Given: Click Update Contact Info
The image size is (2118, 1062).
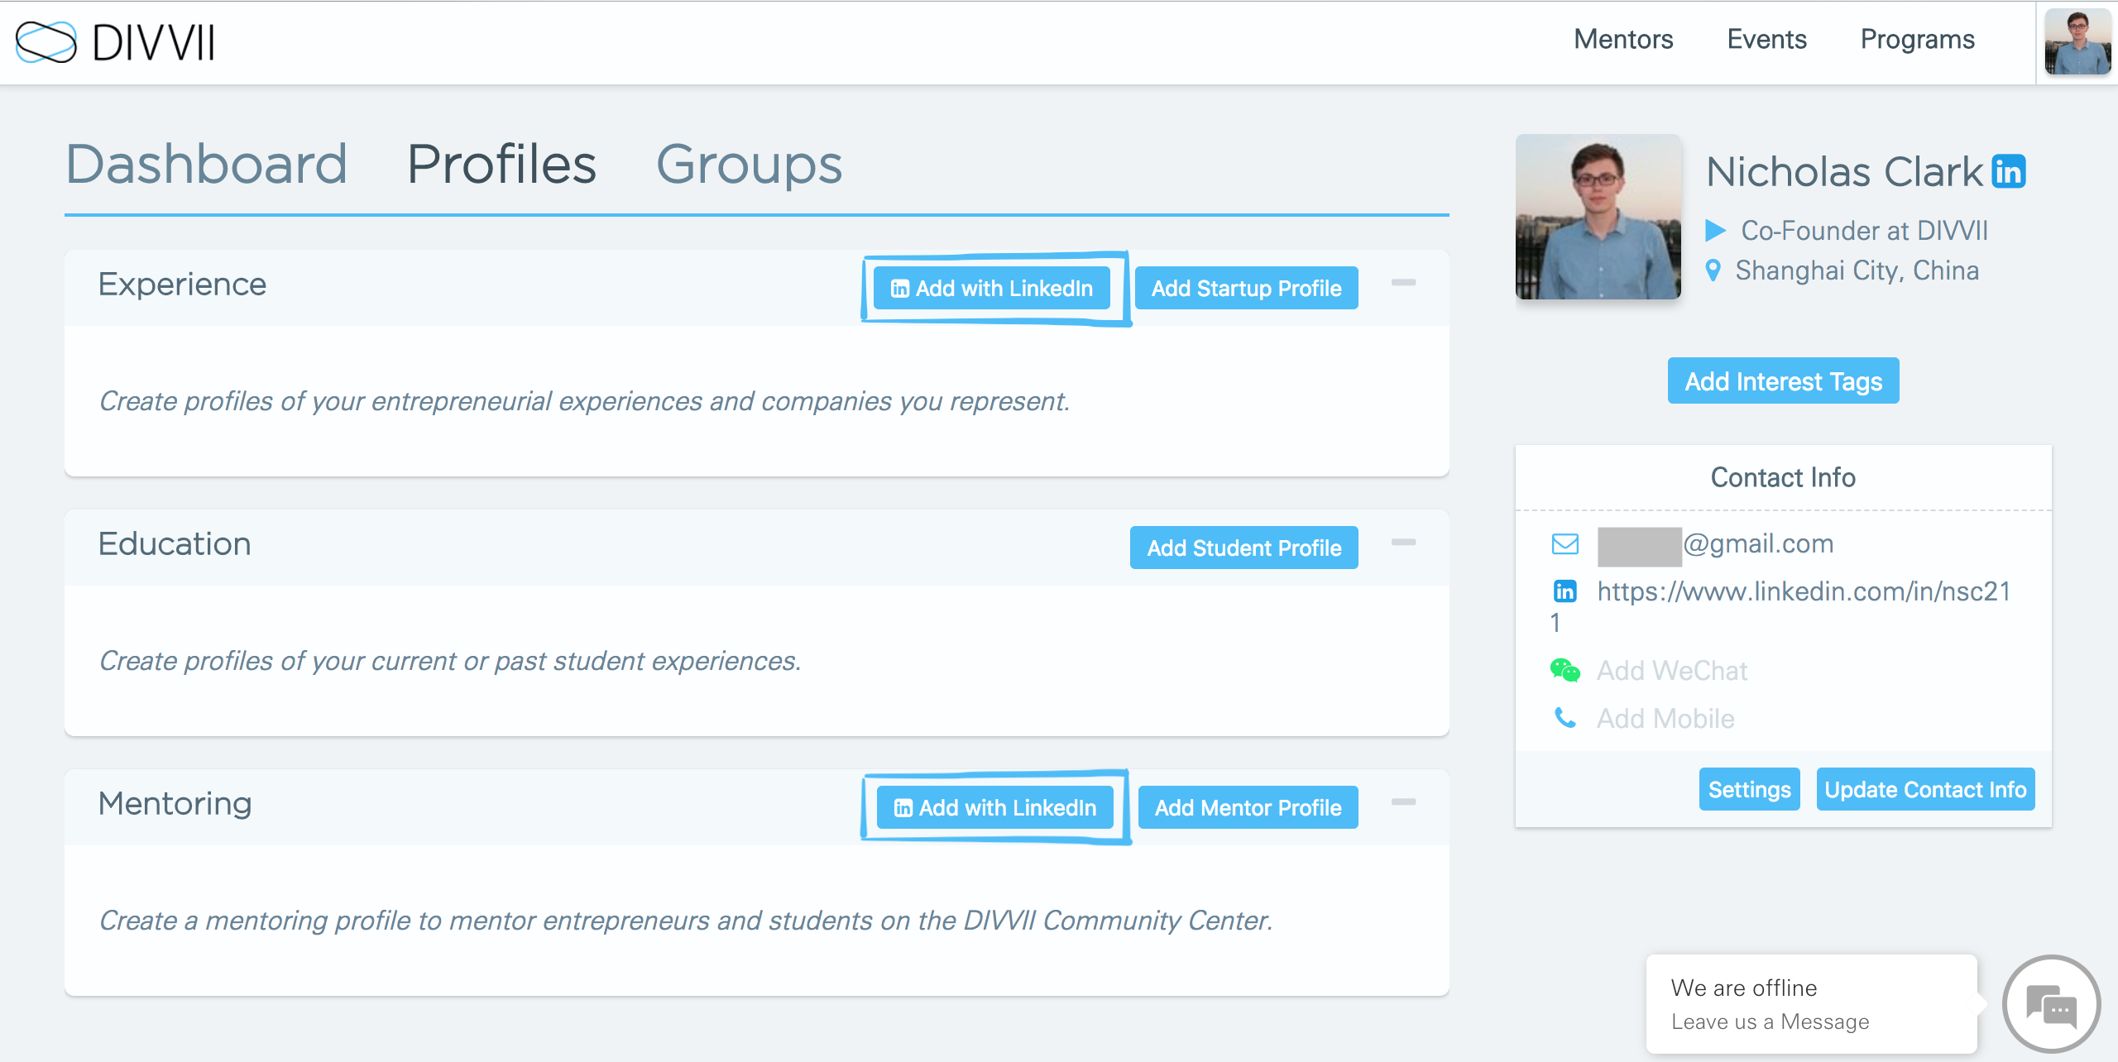Looking at the screenshot, I should [1925, 790].
